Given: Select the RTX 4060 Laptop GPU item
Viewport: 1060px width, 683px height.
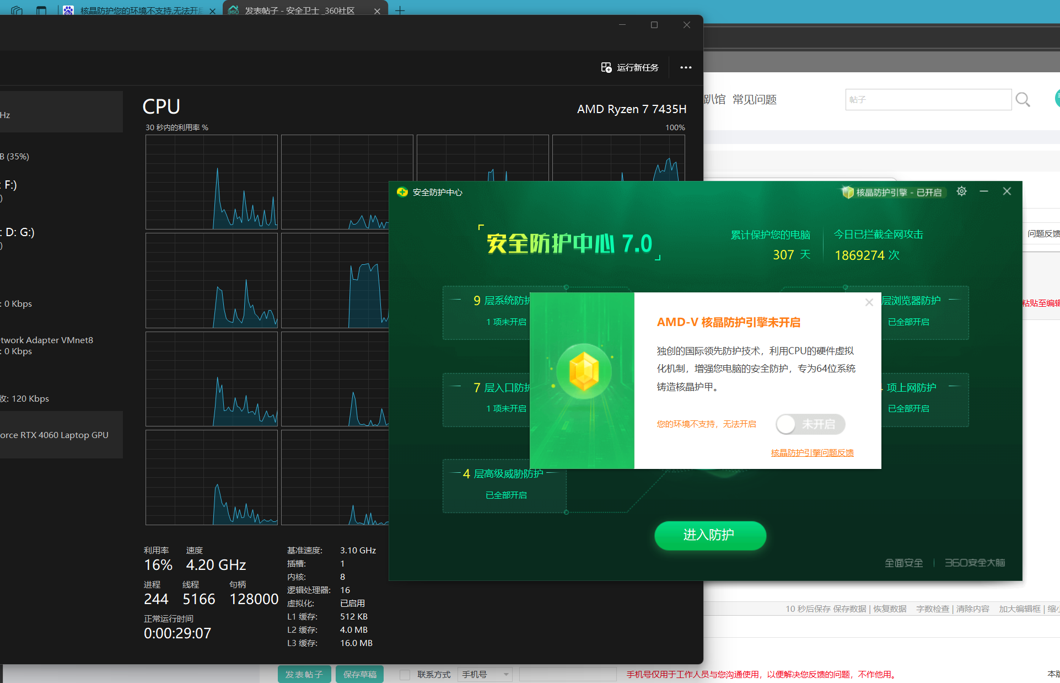Looking at the screenshot, I should coord(55,435).
